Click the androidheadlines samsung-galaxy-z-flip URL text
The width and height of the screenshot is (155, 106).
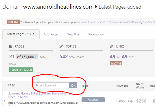click(x=43, y=104)
